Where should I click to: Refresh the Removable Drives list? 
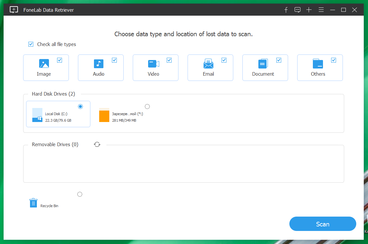[97, 144]
